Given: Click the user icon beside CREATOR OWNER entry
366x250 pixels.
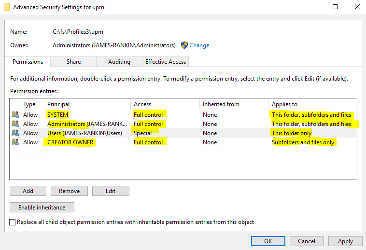Looking at the screenshot, I should [x=15, y=142].
